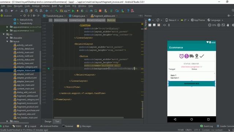Toggle design plus blueprint view icon
The height and width of the screenshot is (132, 234).
pos(159,25)
